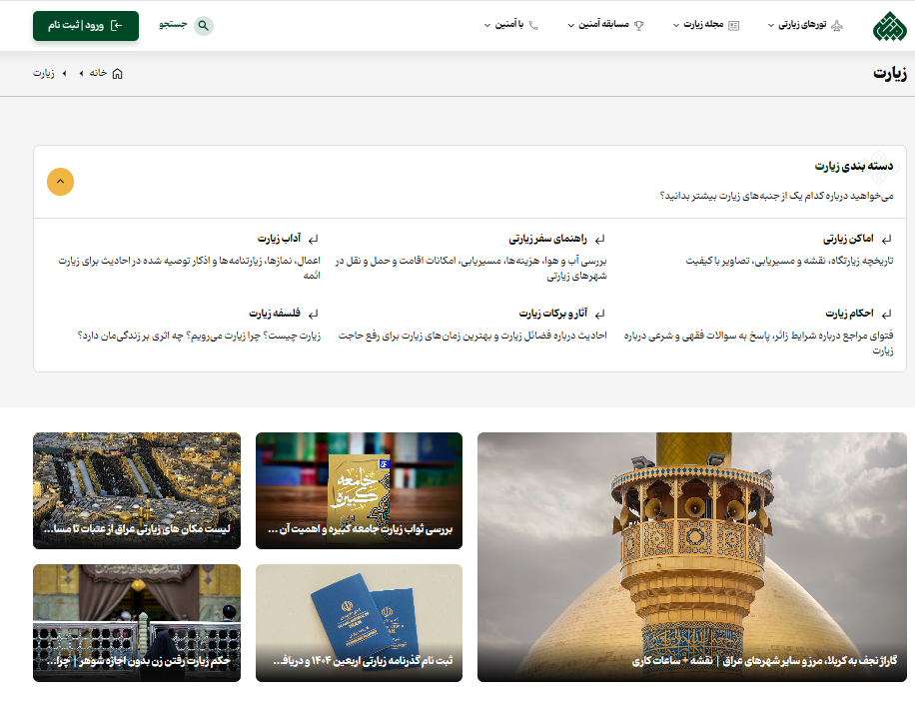
Task: Open the passport article about Arbaeen registration
Action: [359, 623]
